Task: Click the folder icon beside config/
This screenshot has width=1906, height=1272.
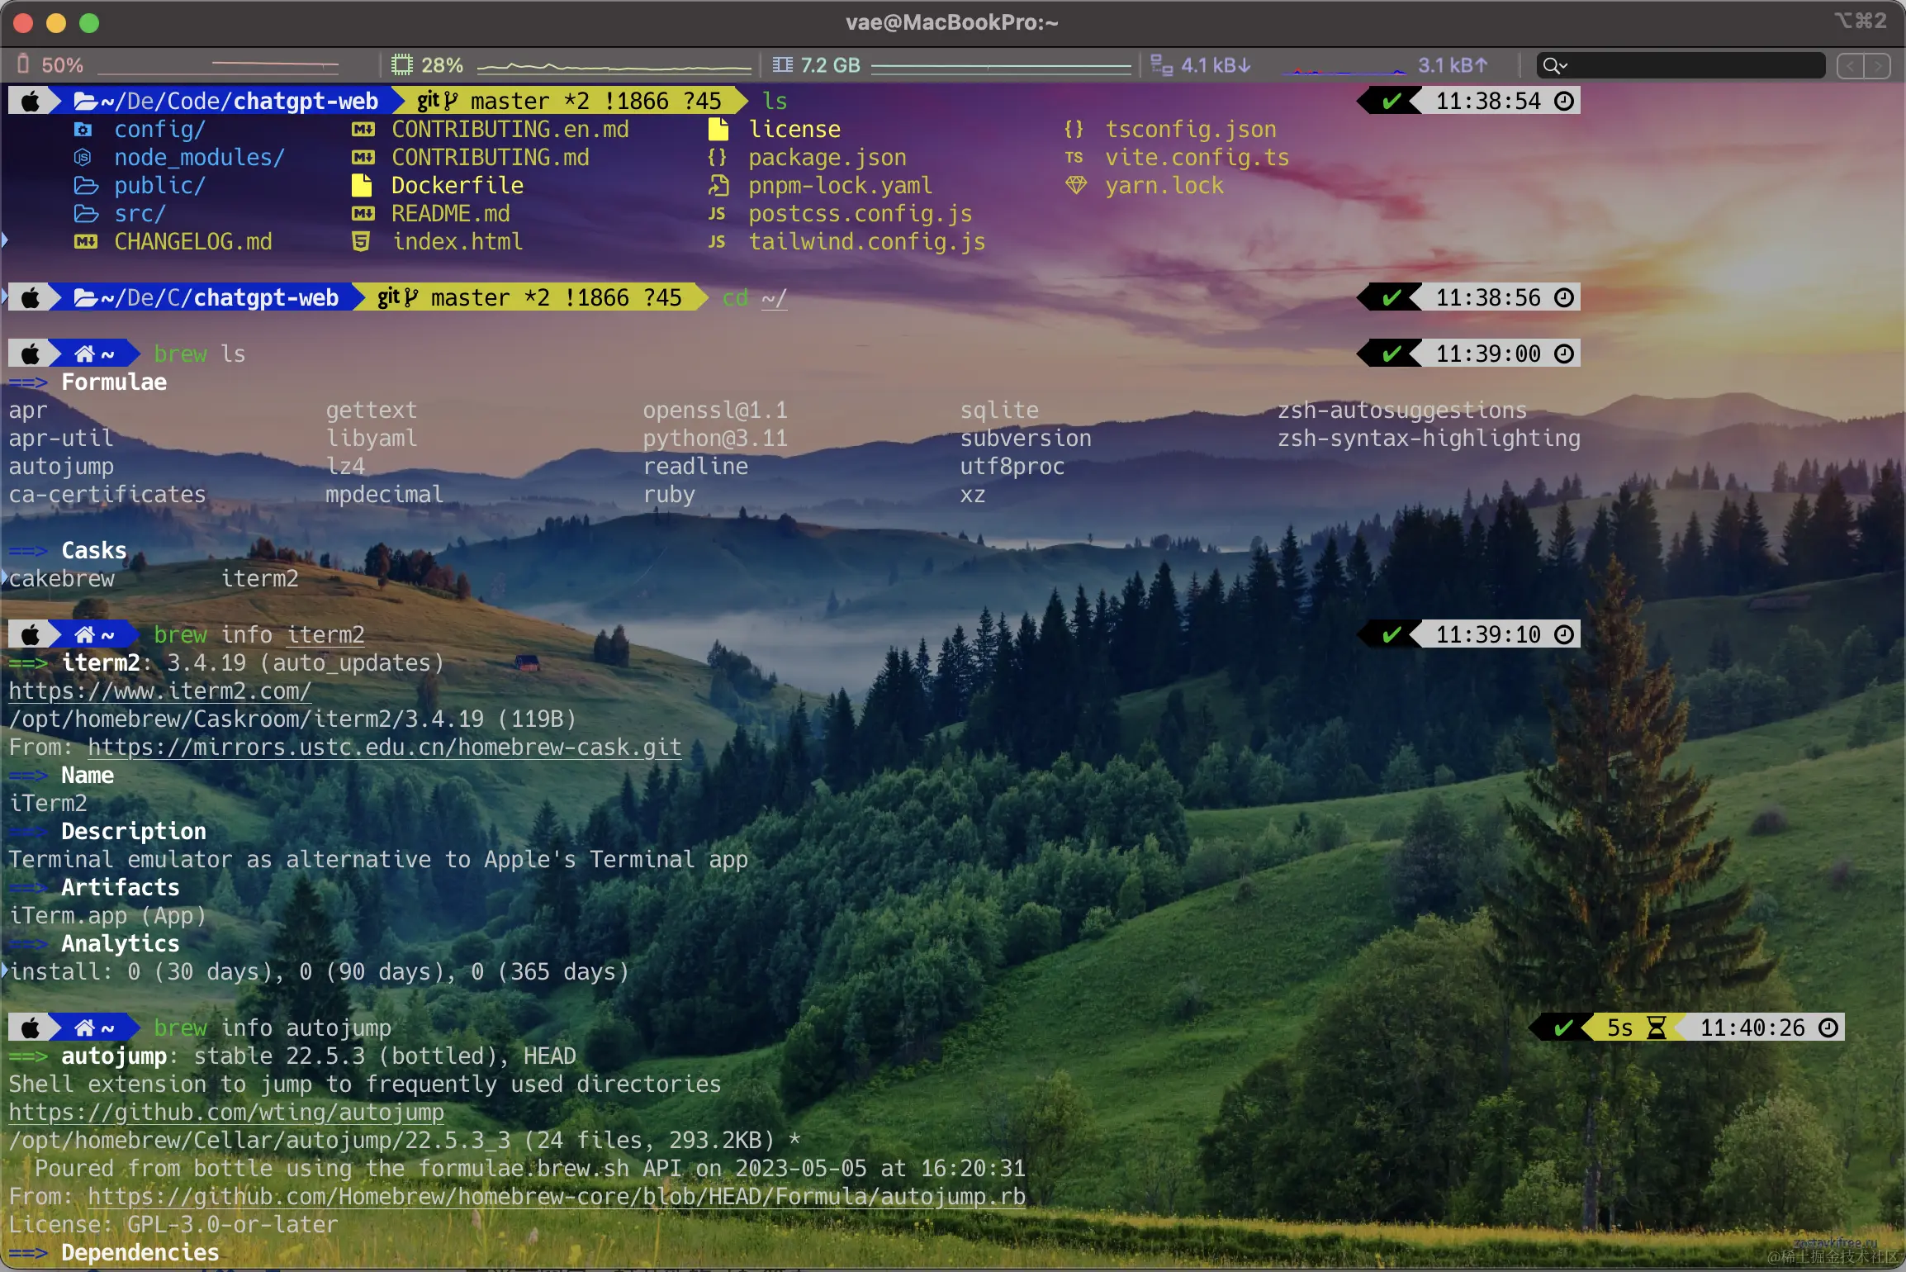Action: pyautogui.click(x=83, y=129)
